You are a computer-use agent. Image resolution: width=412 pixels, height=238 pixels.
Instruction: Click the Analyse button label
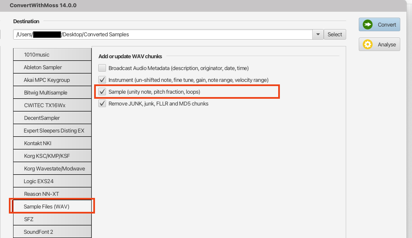pyautogui.click(x=387, y=45)
